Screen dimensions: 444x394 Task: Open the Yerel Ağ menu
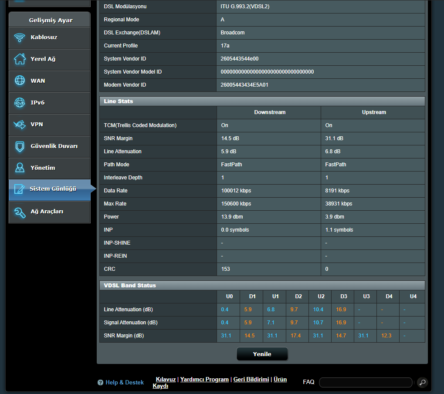click(x=50, y=59)
